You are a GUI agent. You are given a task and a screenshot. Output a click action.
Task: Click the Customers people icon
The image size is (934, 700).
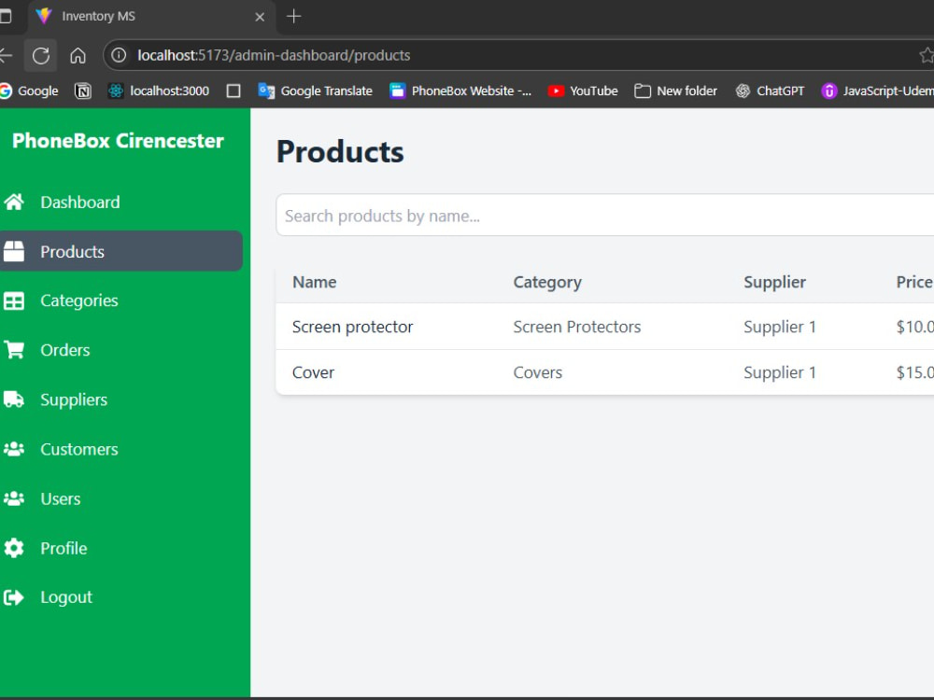[14, 449]
